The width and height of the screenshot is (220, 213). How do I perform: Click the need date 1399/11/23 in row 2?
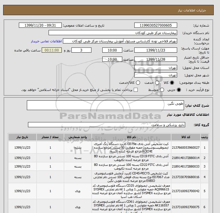tap(22, 158)
